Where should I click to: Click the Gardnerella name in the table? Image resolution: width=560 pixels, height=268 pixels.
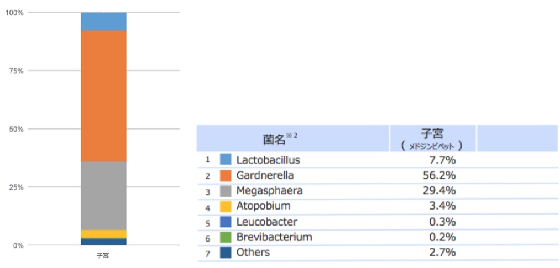(x=265, y=175)
